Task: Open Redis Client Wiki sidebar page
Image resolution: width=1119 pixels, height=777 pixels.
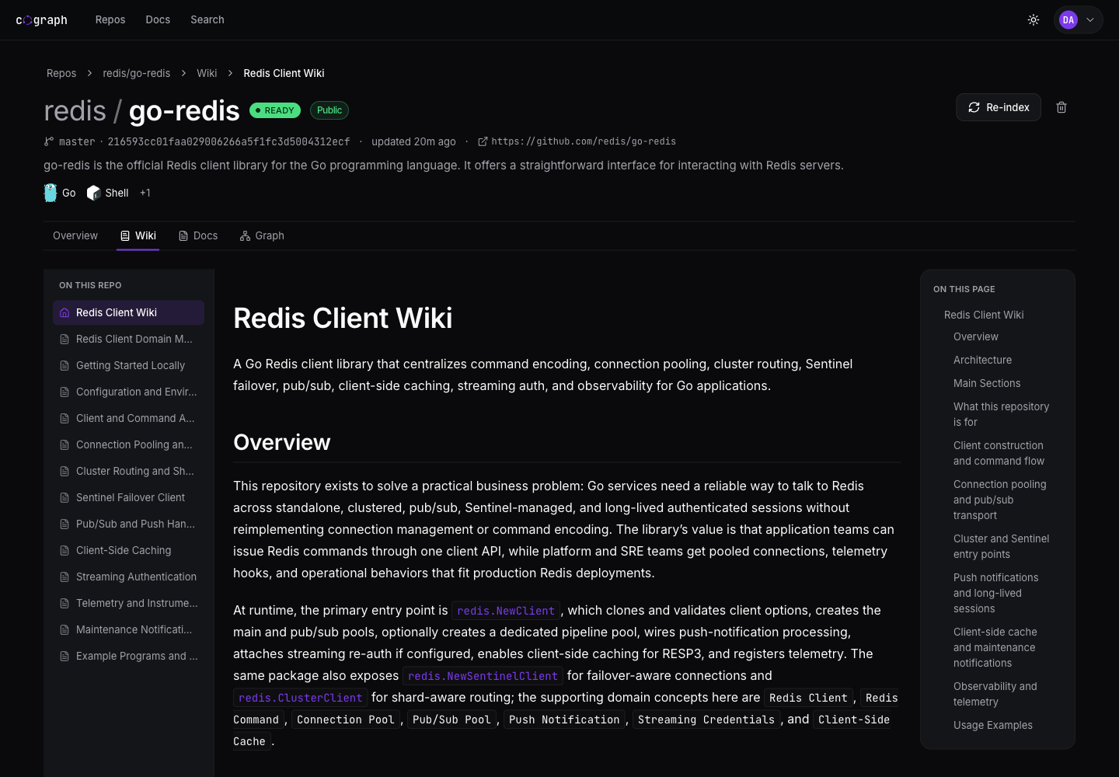Action: point(129,312)
